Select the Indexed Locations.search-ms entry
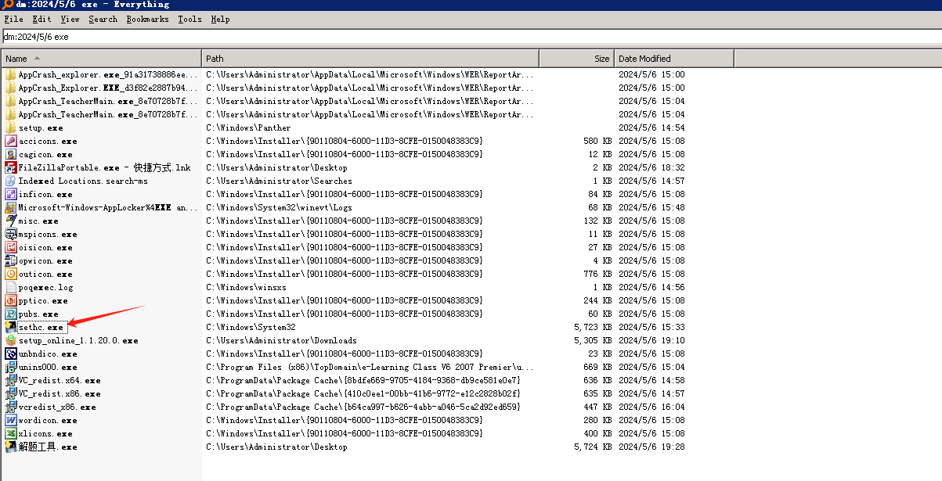Viewport: 942px width, 481px height. pyautogui.click(x=83, y=181)
